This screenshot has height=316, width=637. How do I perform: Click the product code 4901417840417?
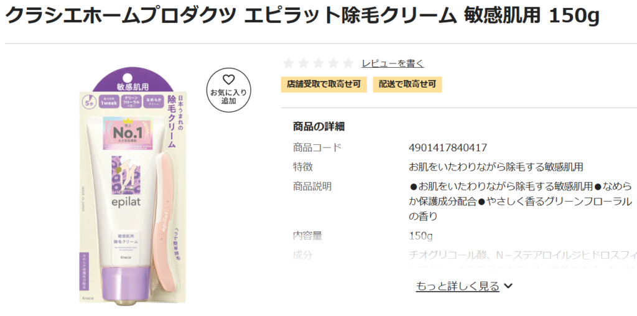click(x=448, y=147)
